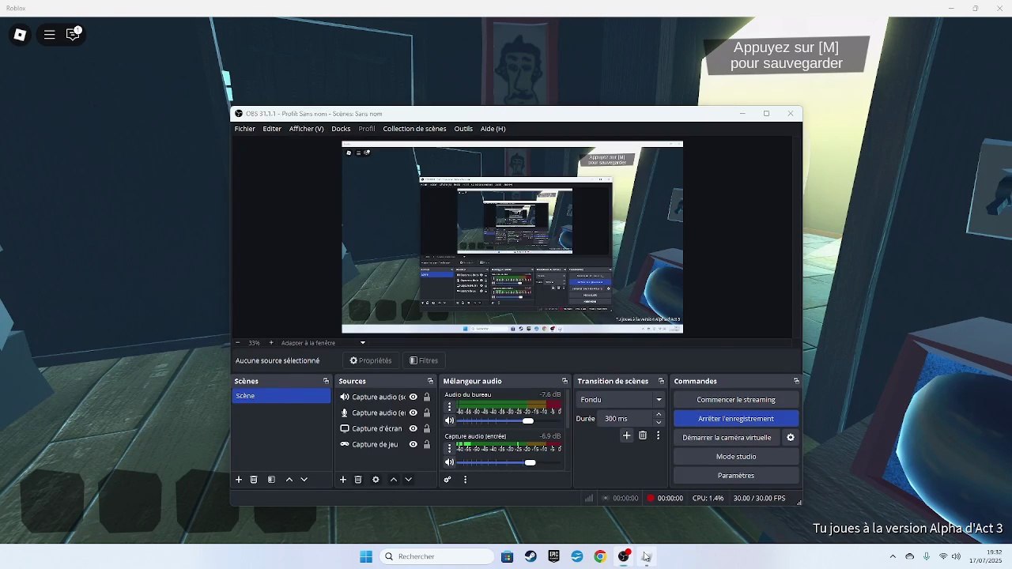Undock the Transition de scènes panel
The image size is (1012, 569).
point(661,381)
